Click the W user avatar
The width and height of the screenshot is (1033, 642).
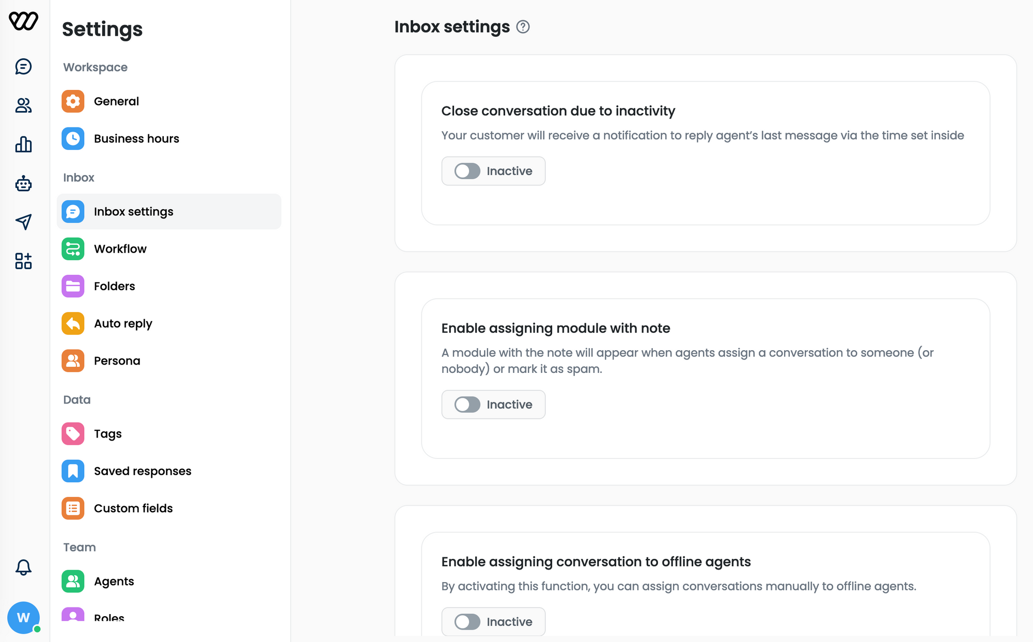pyautogui.click(x=23, y=617)
